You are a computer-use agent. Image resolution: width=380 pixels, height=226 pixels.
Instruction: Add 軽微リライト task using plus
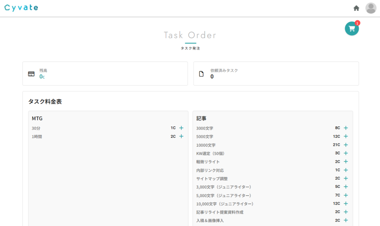pos(346,162)
